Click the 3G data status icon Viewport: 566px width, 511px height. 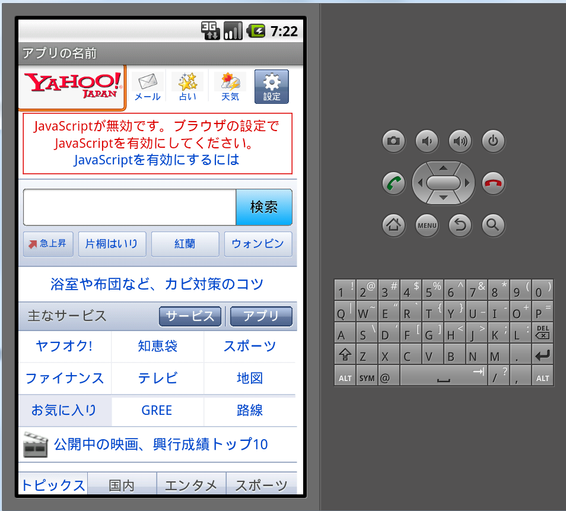coord(211,31)
